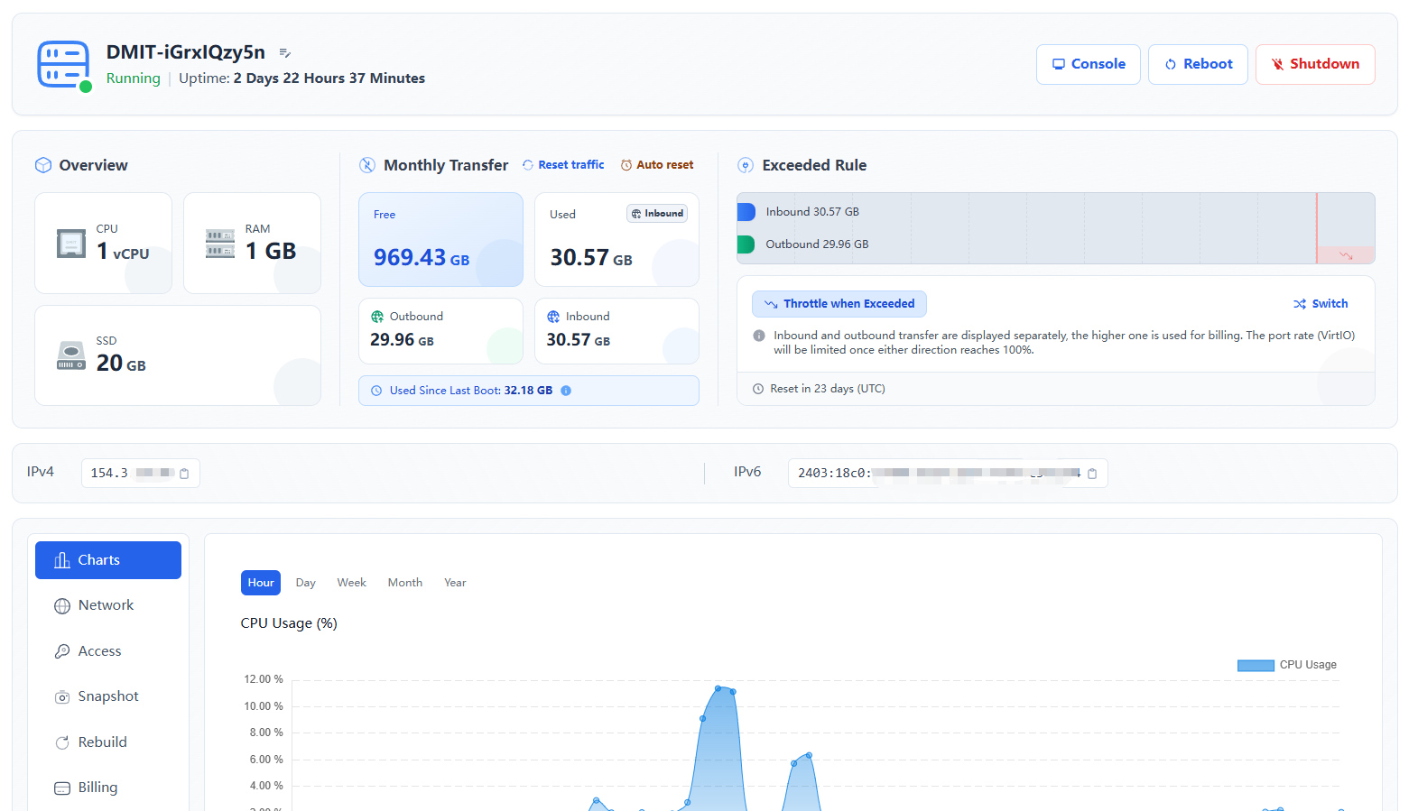
Task: Copy the IPv4 address
Action: point(184,474)
